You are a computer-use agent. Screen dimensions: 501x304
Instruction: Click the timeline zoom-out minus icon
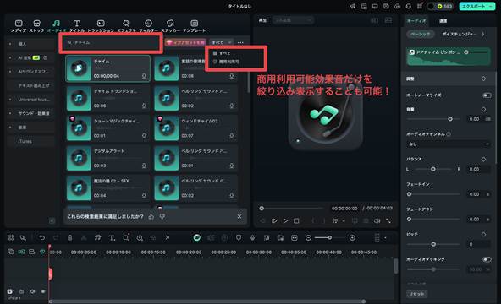coord(308,238)
